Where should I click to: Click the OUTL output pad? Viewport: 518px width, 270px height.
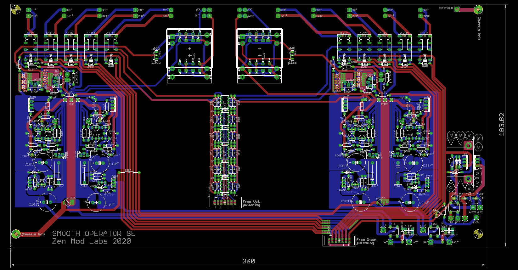(204, 16)
